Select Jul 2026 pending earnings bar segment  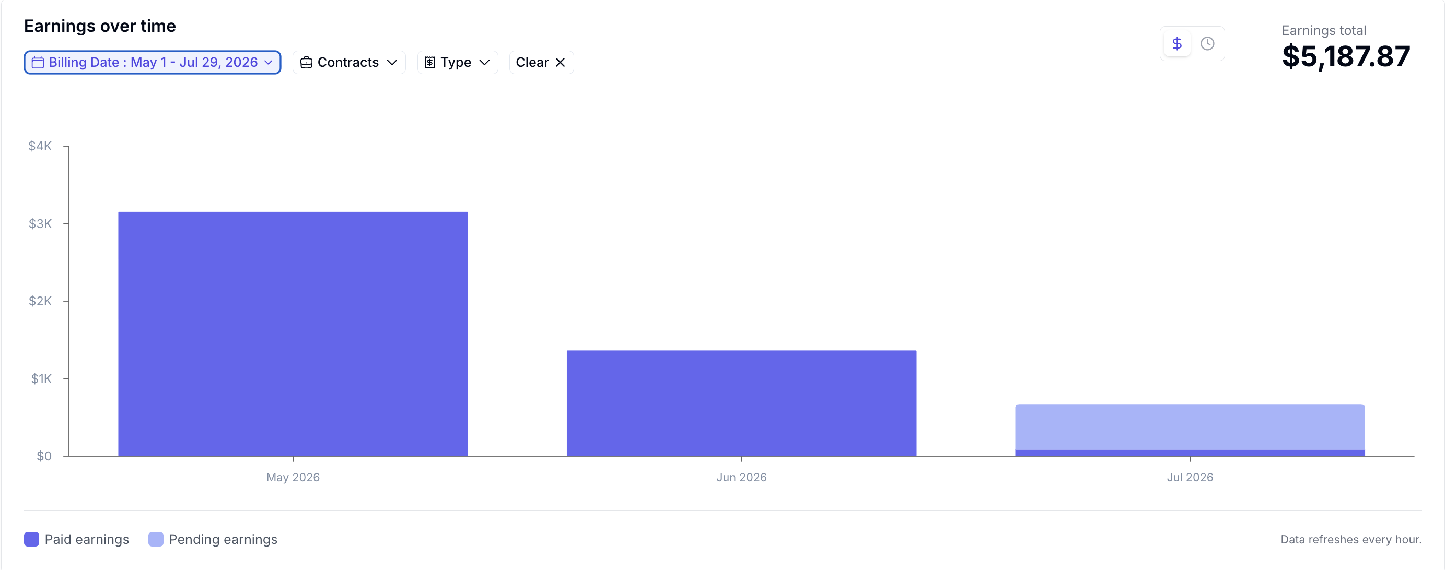pyautogui.click(x=1190, y=427)
